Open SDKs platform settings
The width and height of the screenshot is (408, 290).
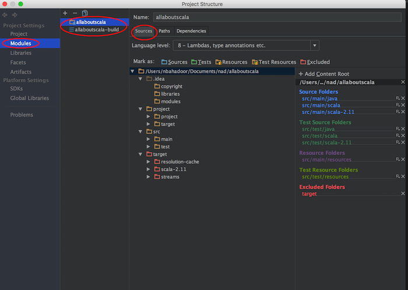click(x=16, y=89)
